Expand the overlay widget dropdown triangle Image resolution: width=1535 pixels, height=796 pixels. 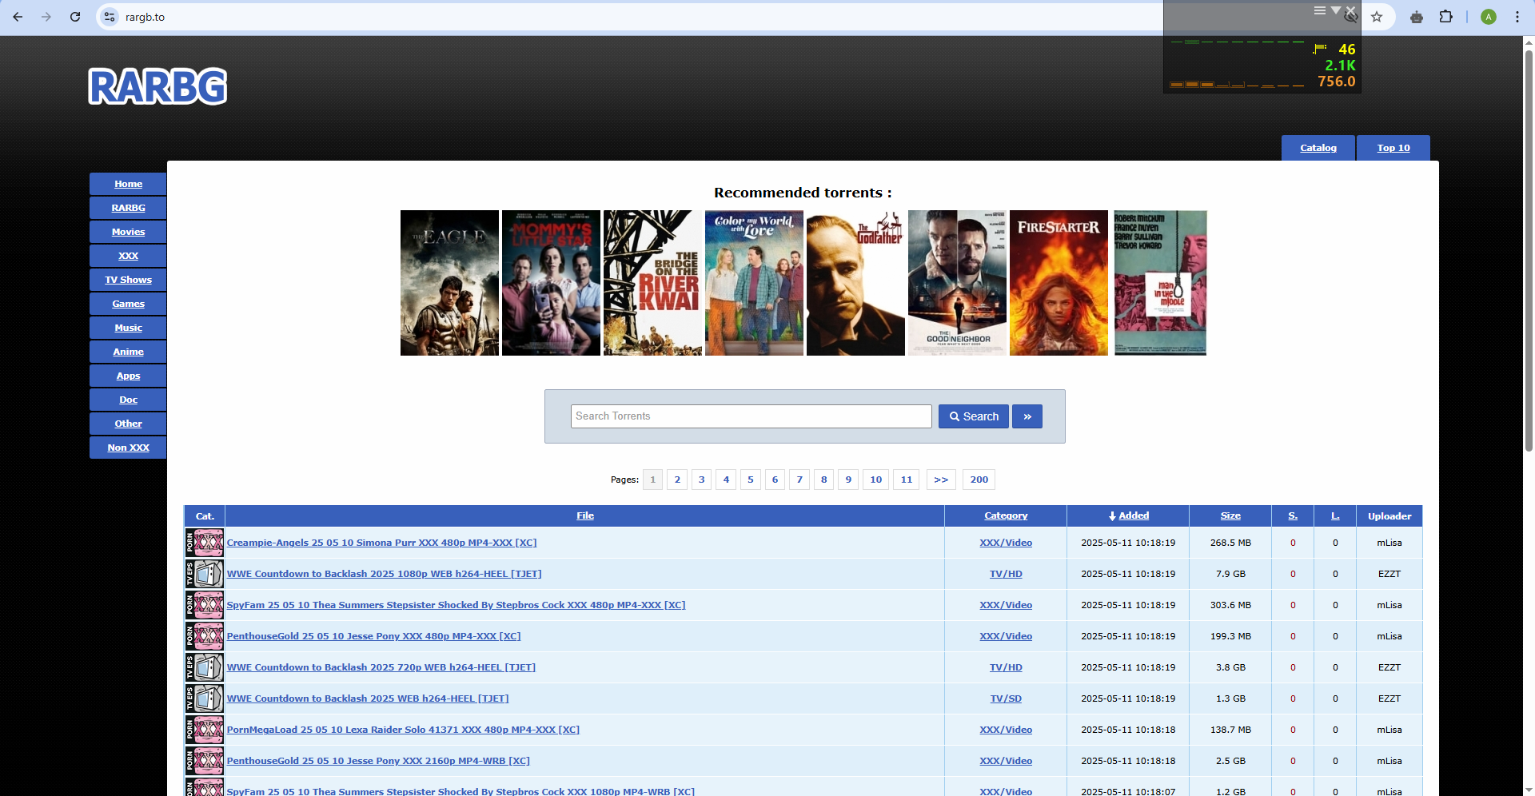tap(1335, 10)
